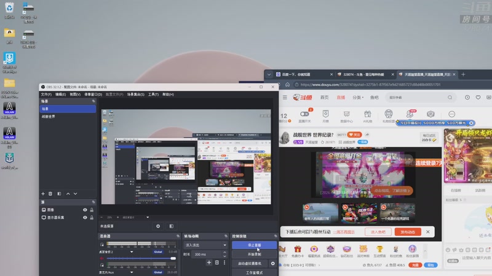Adjust 桌面音频 2 volume slider
The width and height of the screenshot is (492, 276).
pyautogui.click(x=141, y=258)
